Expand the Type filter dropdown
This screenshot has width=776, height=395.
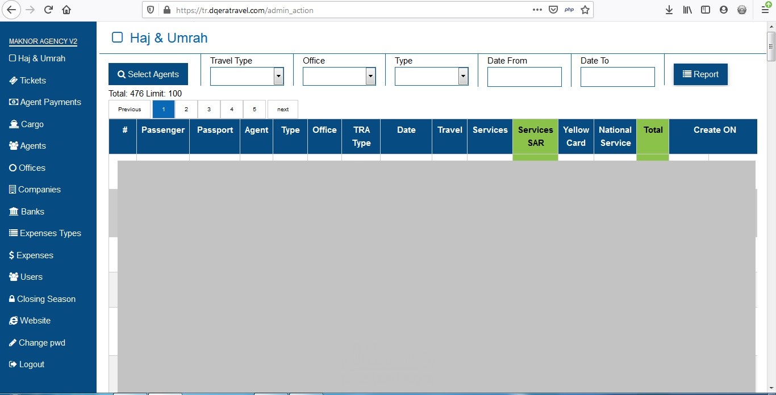[x=431, y=76]
